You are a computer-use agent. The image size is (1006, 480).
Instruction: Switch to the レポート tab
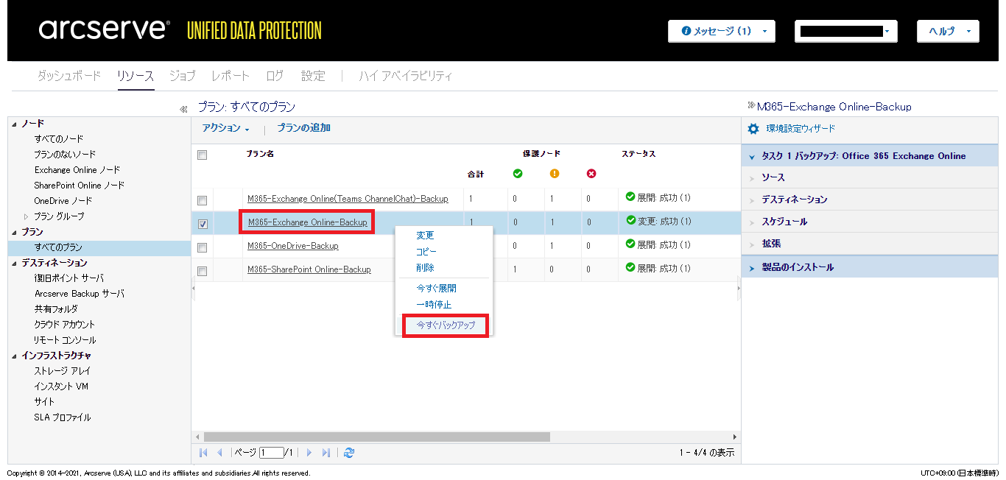coord(231,75)
